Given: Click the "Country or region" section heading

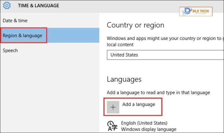Looking at the screenshot, I should pyautogui.click(x=135, y=25).
